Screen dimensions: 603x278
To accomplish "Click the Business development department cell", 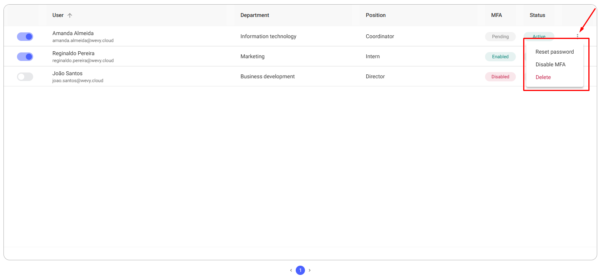I will tap(268, 76).
